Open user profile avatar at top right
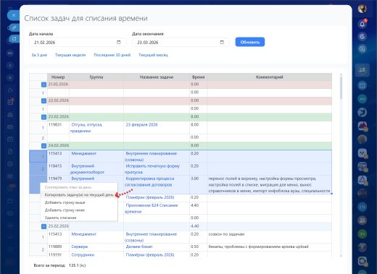This screenshot has width=377, height=274. (x=362, y=9)
